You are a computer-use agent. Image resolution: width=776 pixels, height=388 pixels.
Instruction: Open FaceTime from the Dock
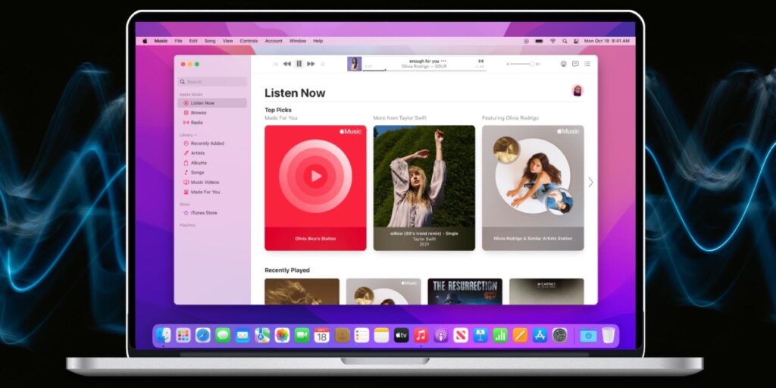[x=302, y=335]
